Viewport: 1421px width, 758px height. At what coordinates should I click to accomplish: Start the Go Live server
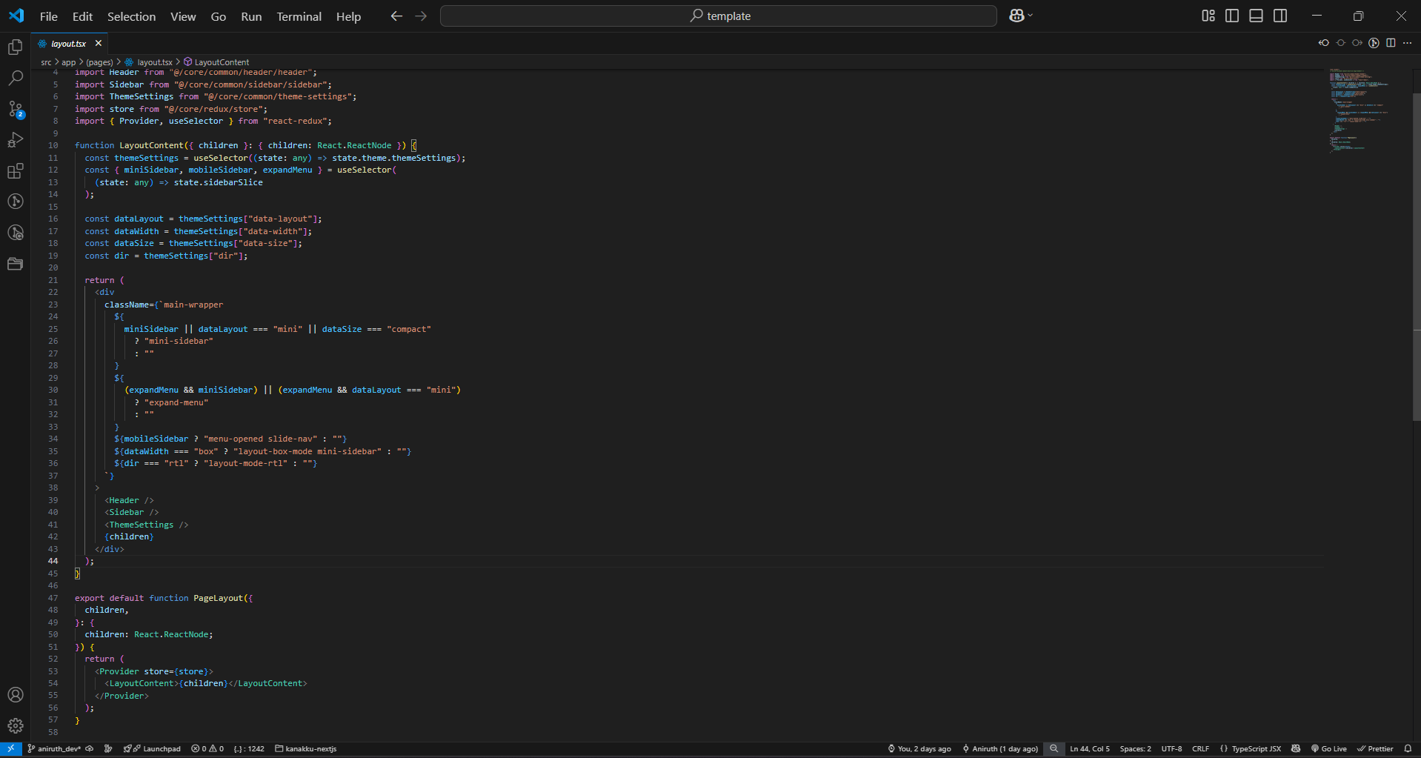(1329, 748)
